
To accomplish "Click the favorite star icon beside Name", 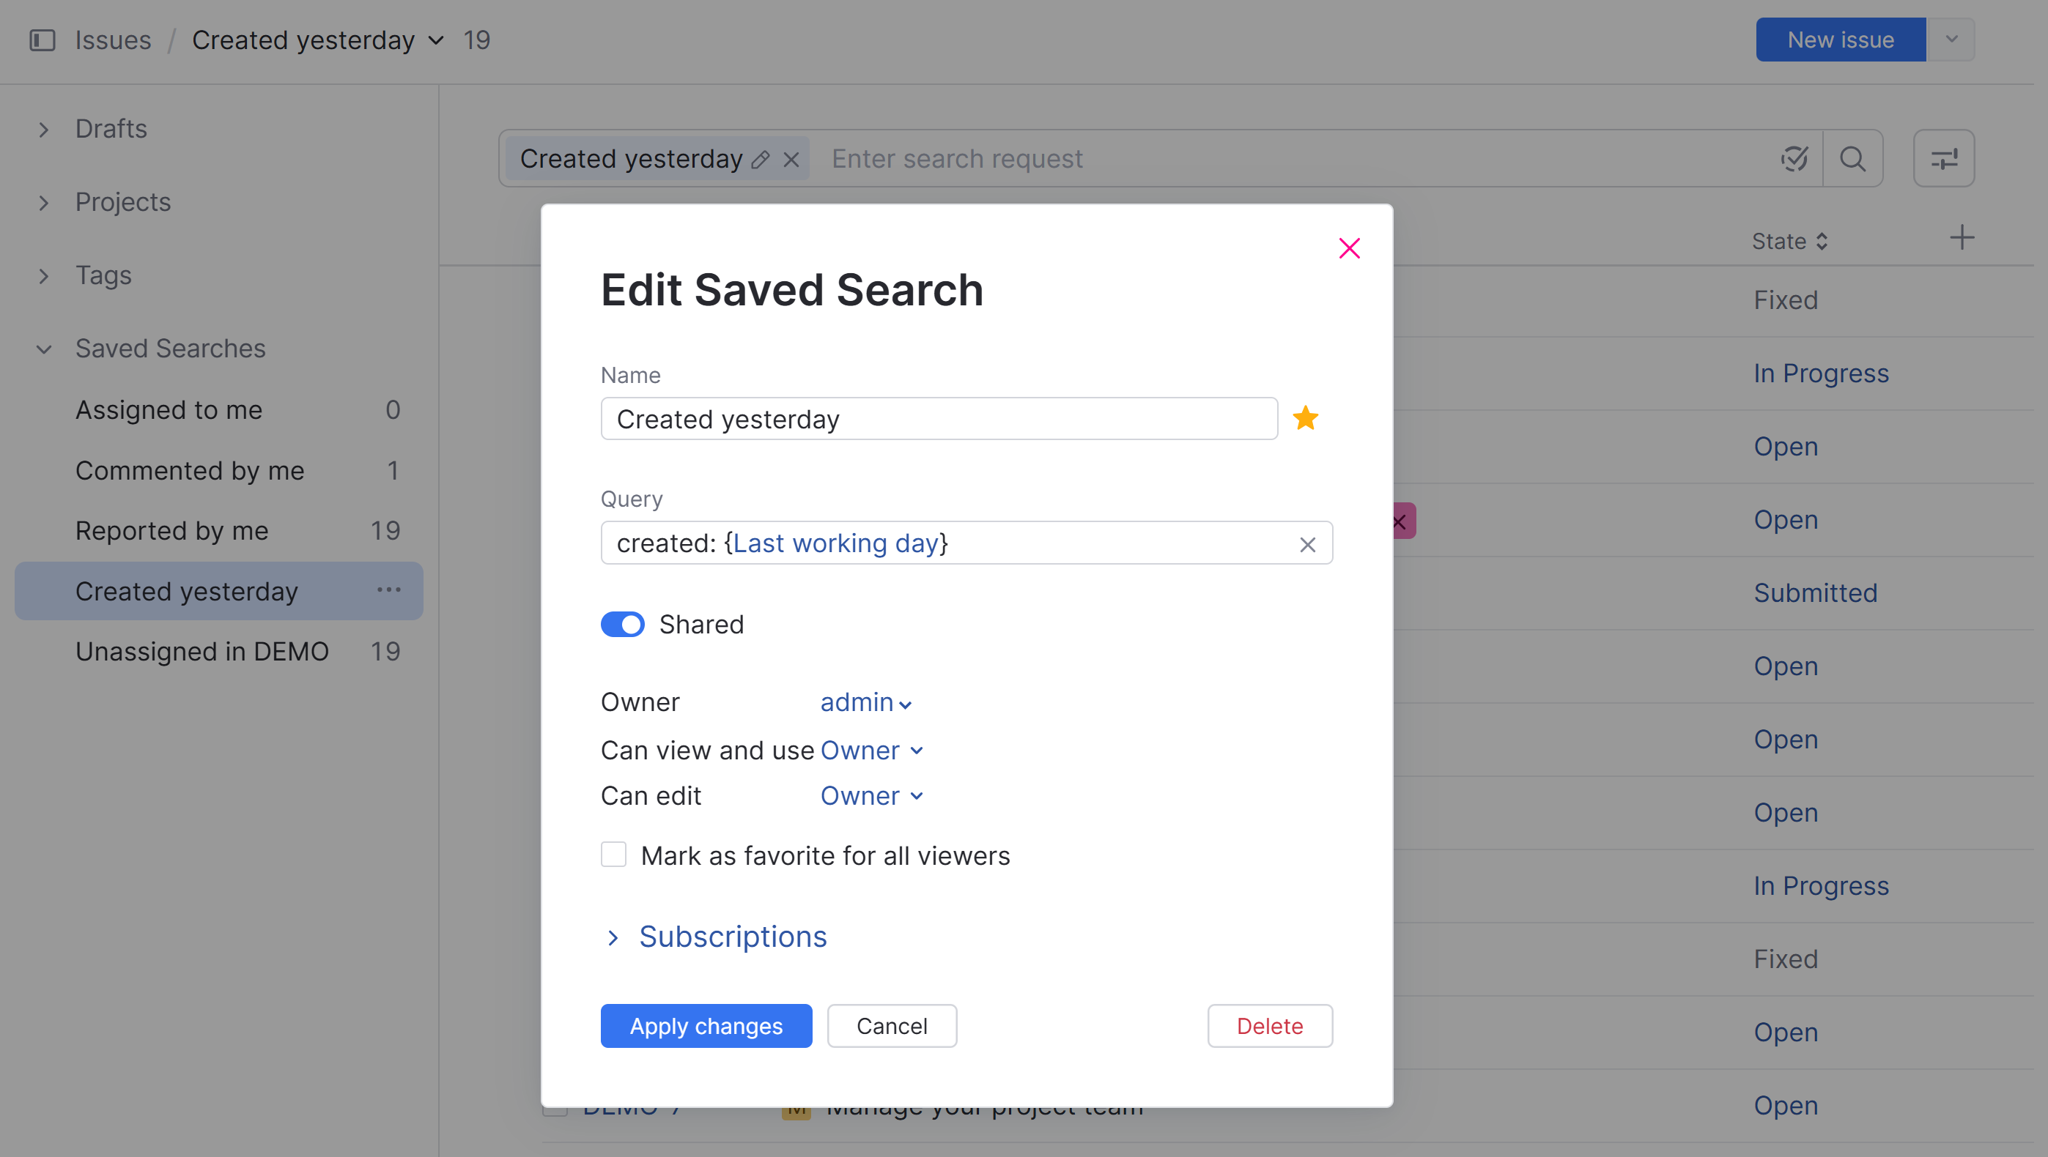I will [1306, 418].
